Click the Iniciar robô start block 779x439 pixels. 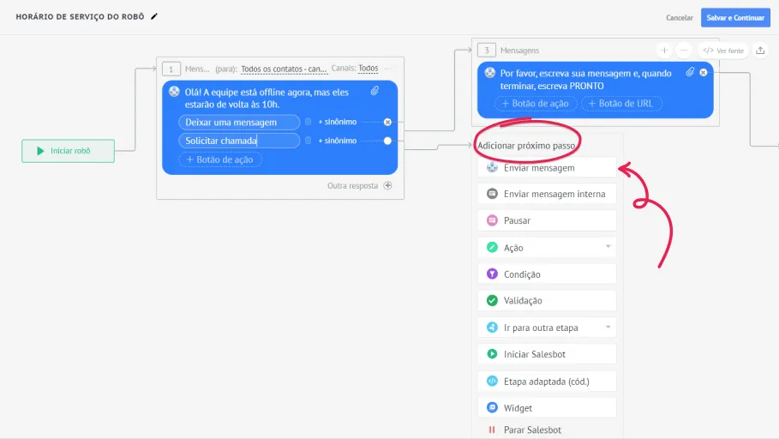[x=68, y=151]
